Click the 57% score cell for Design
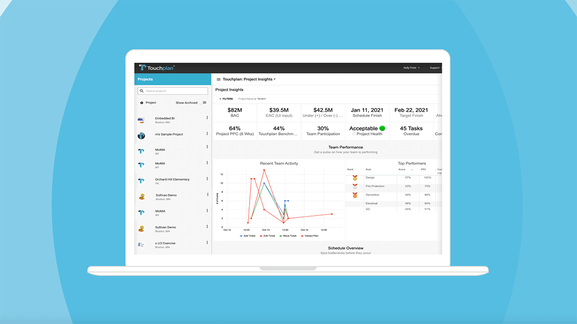Image resolution: width=577 pixels, height=324 pixels. (408, 178)
